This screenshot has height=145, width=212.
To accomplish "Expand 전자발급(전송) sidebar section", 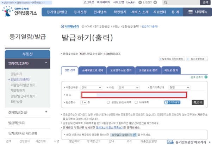I will click(x=46, y=112).
